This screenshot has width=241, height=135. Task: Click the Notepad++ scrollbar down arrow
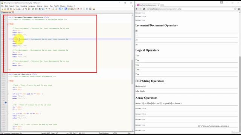pyautogui.click(x=132, y=130)
